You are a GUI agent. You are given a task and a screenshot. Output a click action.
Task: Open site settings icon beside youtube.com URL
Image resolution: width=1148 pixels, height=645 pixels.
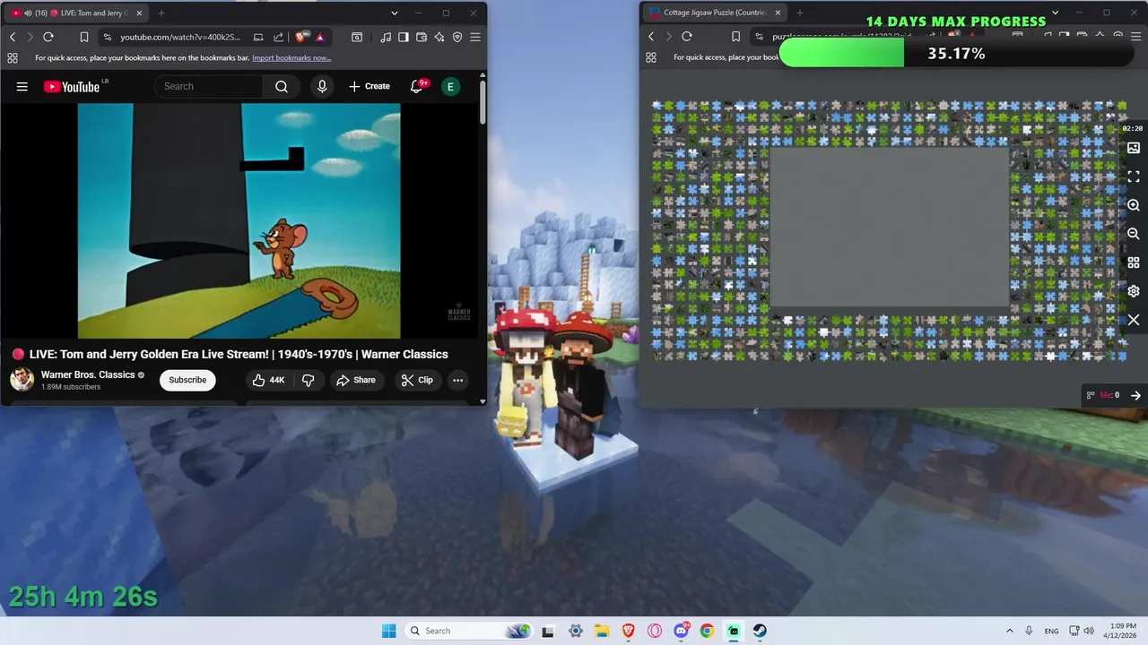(108, 37)
